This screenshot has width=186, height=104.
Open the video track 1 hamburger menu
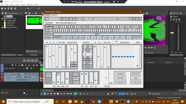[x=2, y=65]
